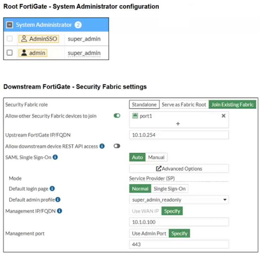The image size is (260, 254).
Task: Click info icon next to REST API access
Action: [102, 146]
